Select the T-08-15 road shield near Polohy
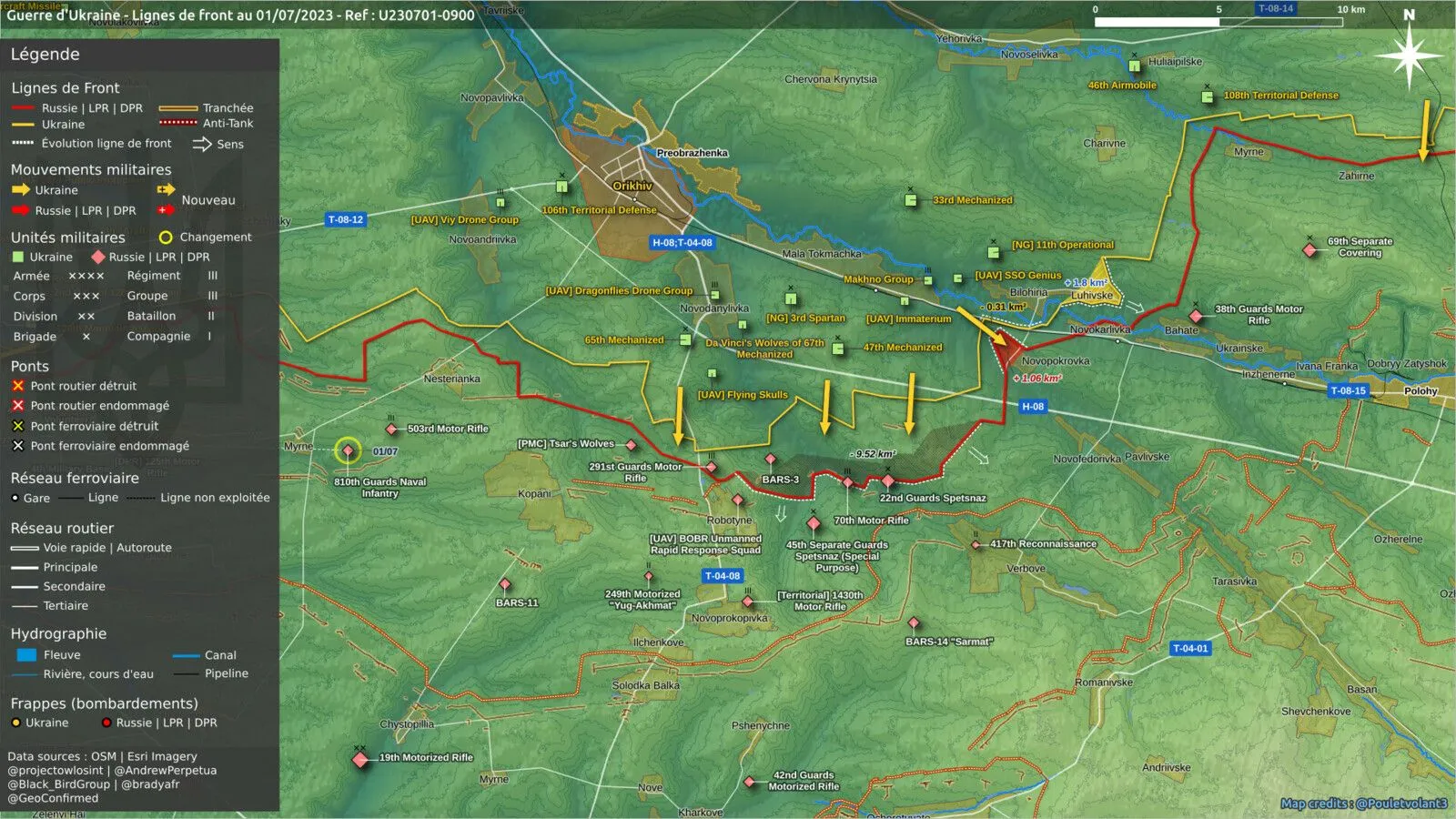Viewport: 1456px width, 819px height. (1349, 390)
